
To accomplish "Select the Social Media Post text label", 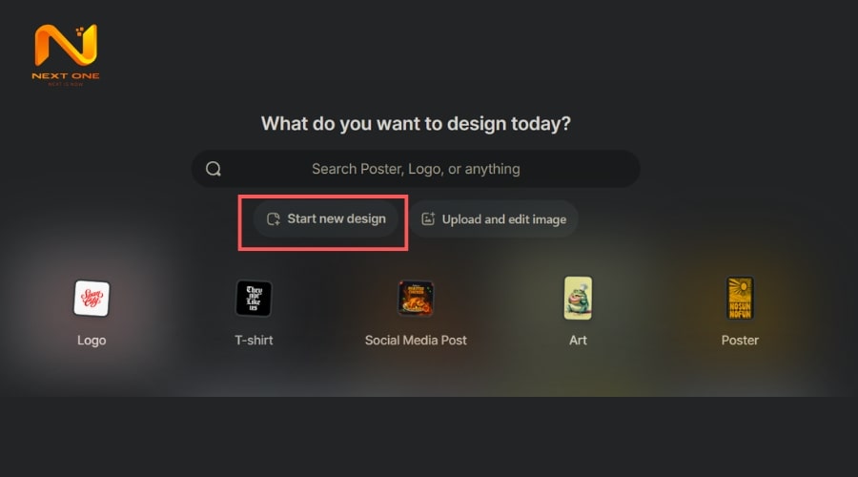I will tap(416, 340).
